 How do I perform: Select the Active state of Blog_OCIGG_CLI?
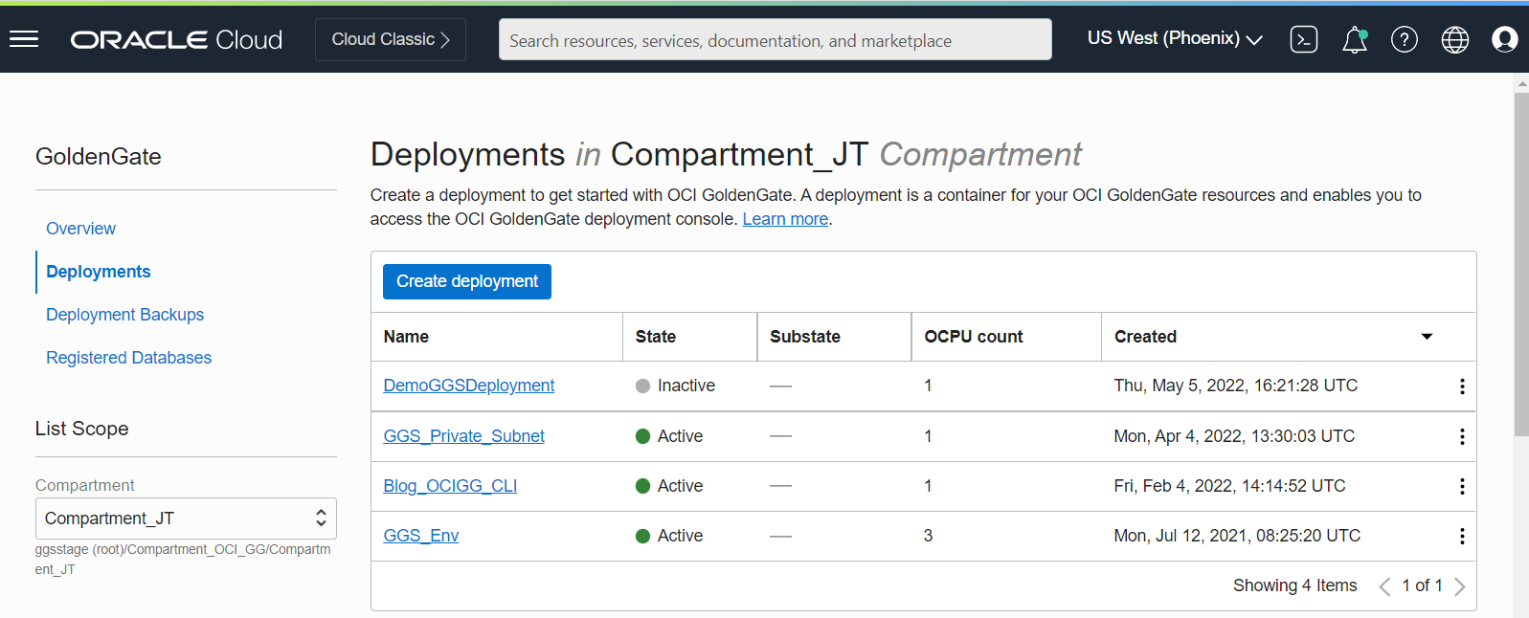click(669, 486)
